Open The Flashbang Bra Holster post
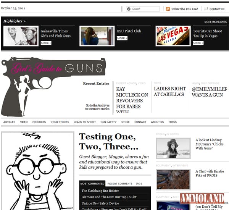Image resolution: width=229 pixels, height=210 pixels. [100, 191]
